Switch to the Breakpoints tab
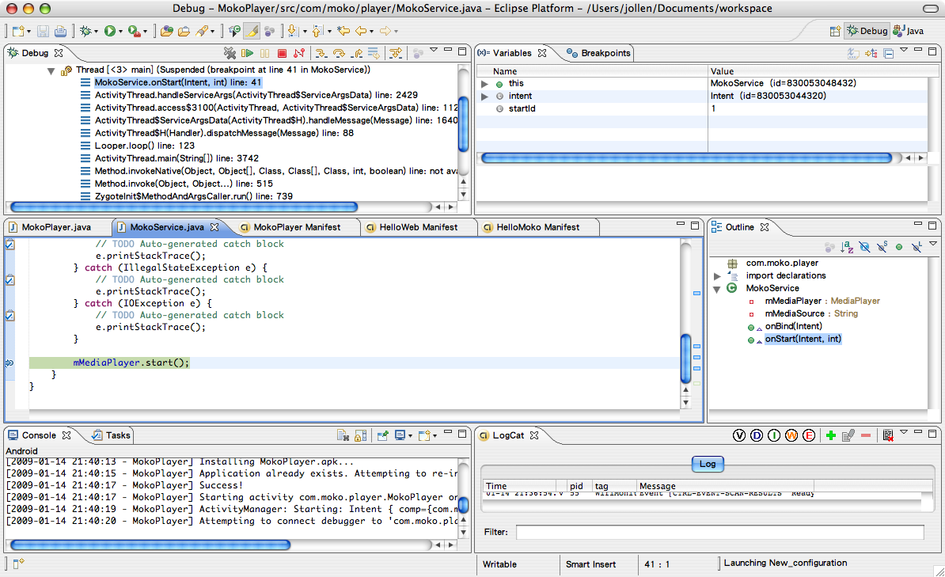This screenshot has width=945, height=577. pyautogui.click(x=599, y=53)
